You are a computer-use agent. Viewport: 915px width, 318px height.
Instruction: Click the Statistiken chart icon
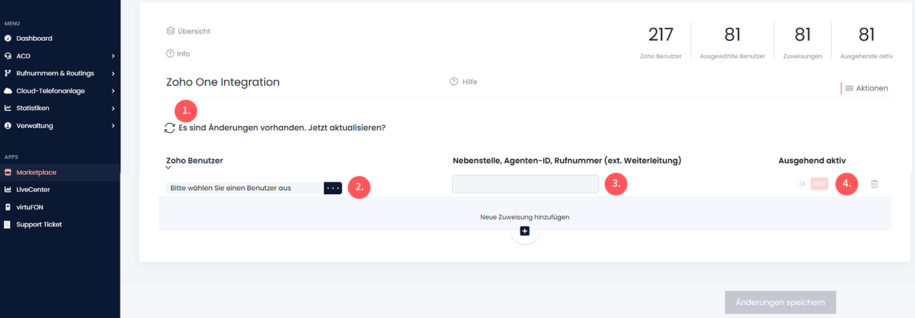(x=8, y=108)
